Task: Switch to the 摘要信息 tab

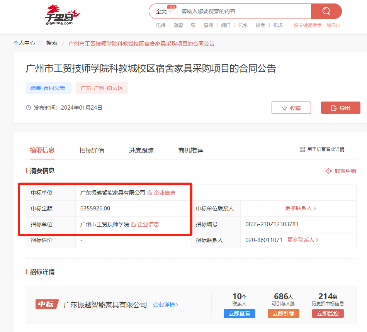Action: point(42,150)
